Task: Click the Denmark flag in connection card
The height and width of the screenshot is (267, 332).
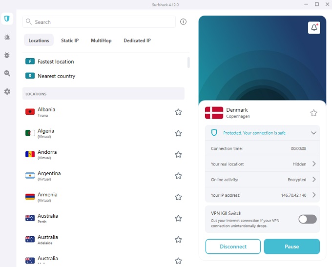Action: pos(214,113)
